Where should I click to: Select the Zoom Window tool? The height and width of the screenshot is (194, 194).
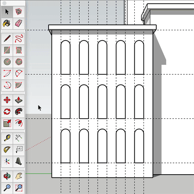click(x=19, y=188)
